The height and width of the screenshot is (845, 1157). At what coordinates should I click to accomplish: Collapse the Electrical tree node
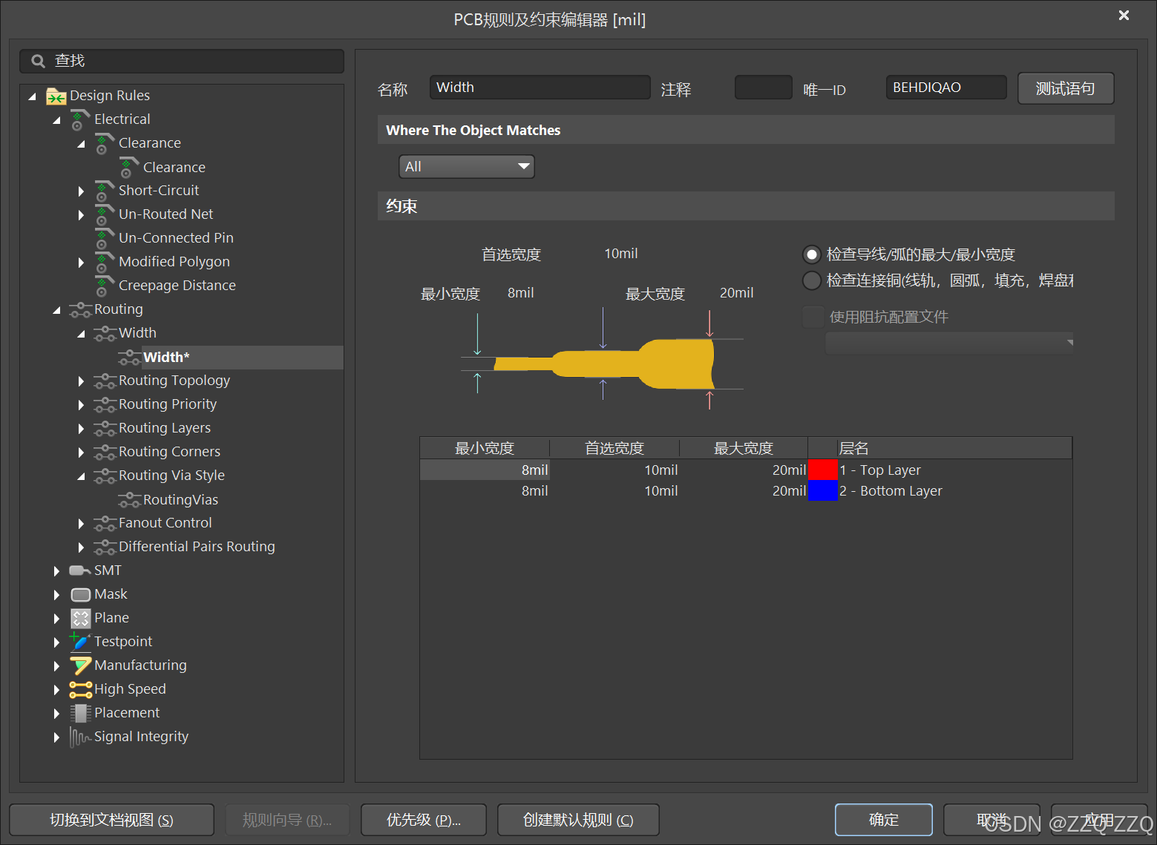coord(56,120)
